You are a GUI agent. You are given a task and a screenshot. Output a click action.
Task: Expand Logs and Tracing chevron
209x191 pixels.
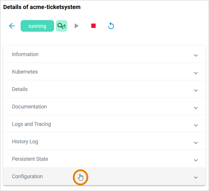click(x=196, y=125)
